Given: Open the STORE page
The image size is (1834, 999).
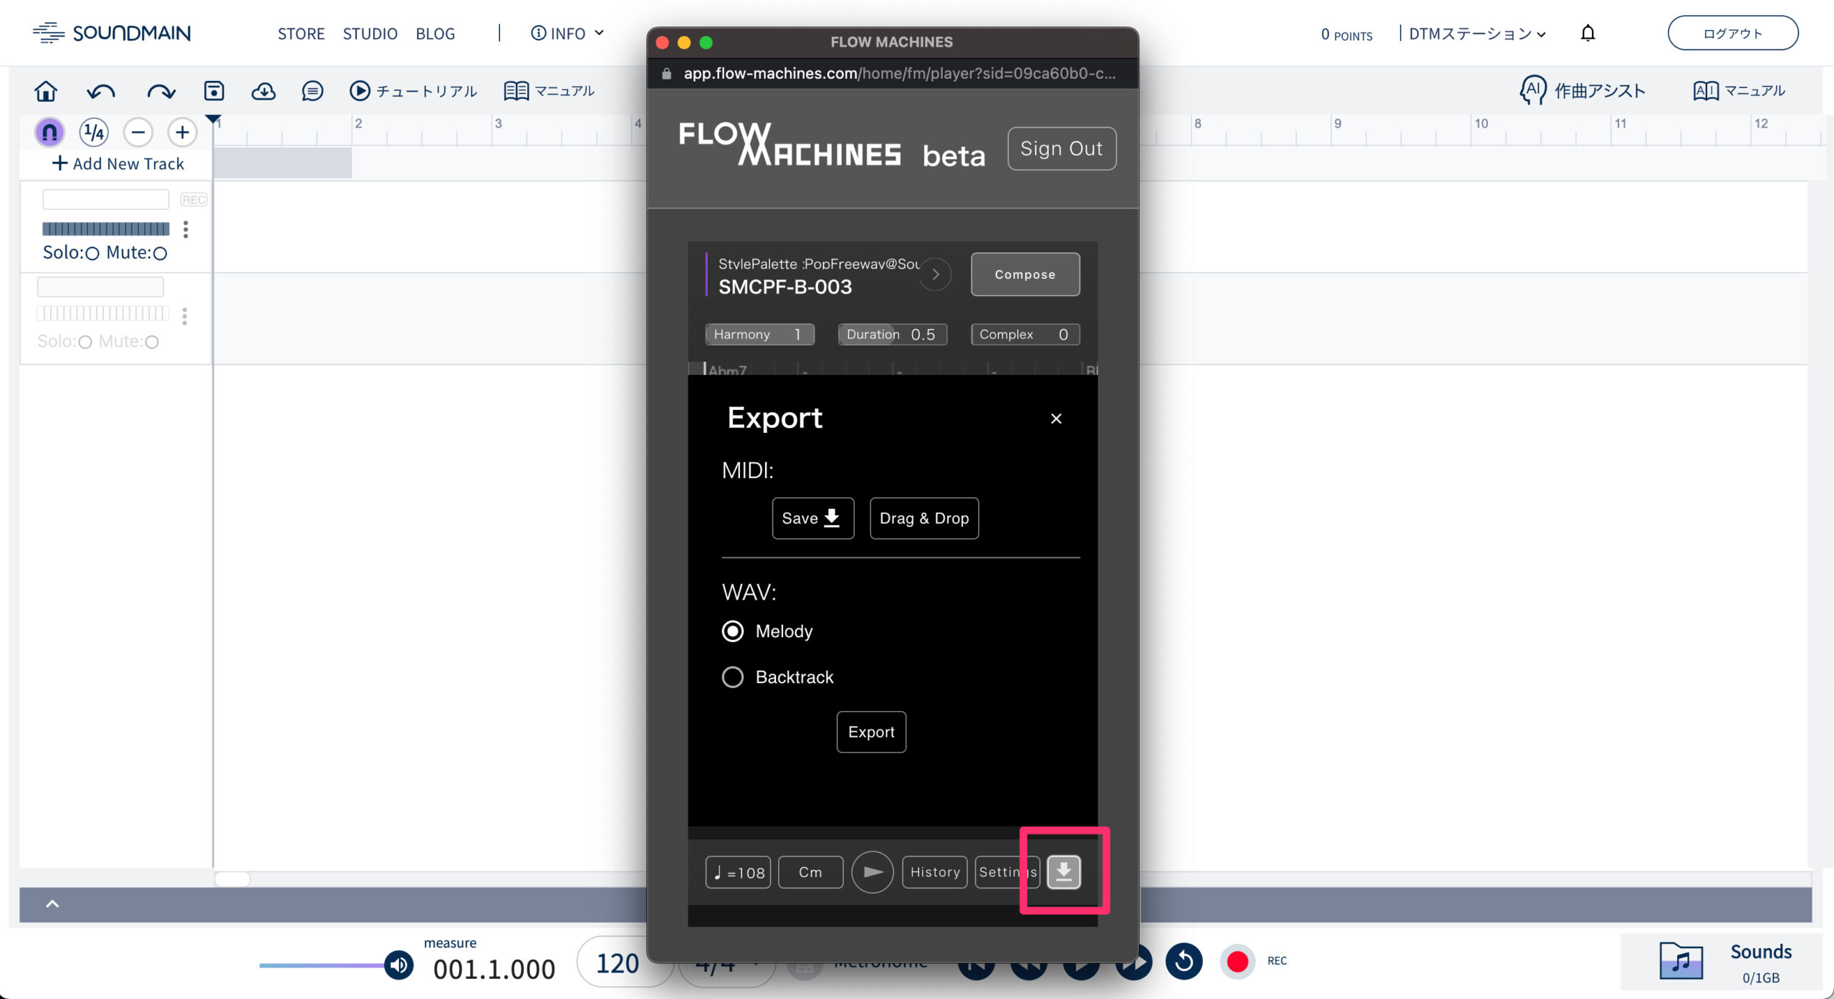Looking at the screenshot, I should click(x=301, y=34).
